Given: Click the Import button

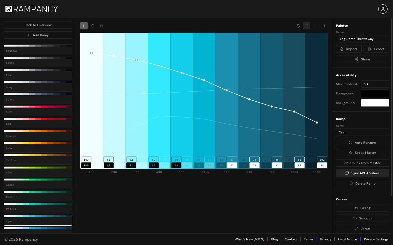Looking at the screenshot, I should click(349, 49).
